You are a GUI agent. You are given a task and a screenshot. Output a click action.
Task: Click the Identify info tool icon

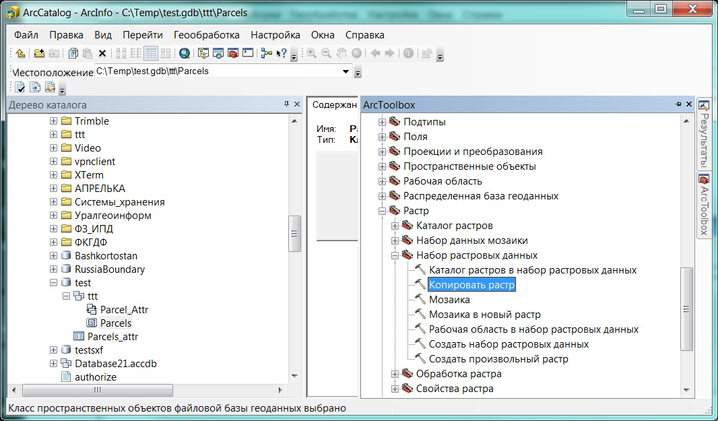[408, 53]
